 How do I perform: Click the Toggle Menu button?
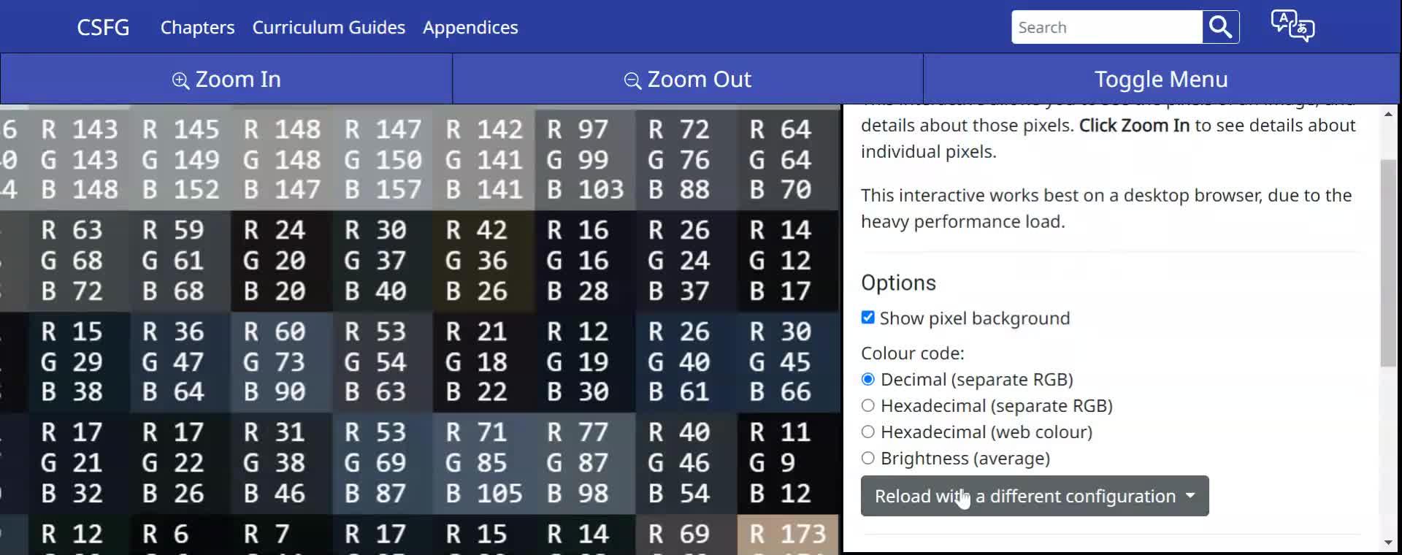(1161, 79)
